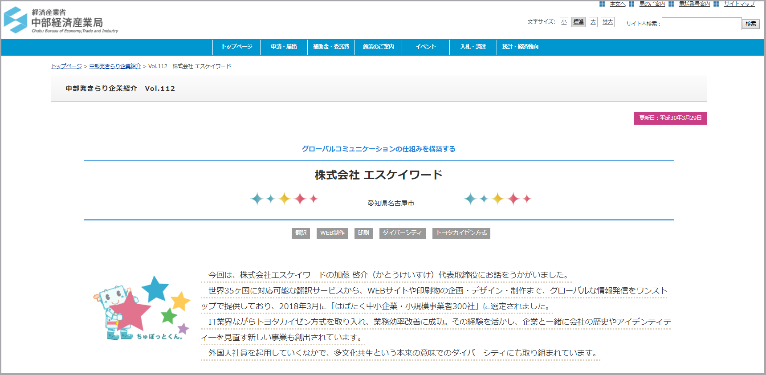Focus the サイト内検索 text field
766x375 pixels.
point(701,24)
